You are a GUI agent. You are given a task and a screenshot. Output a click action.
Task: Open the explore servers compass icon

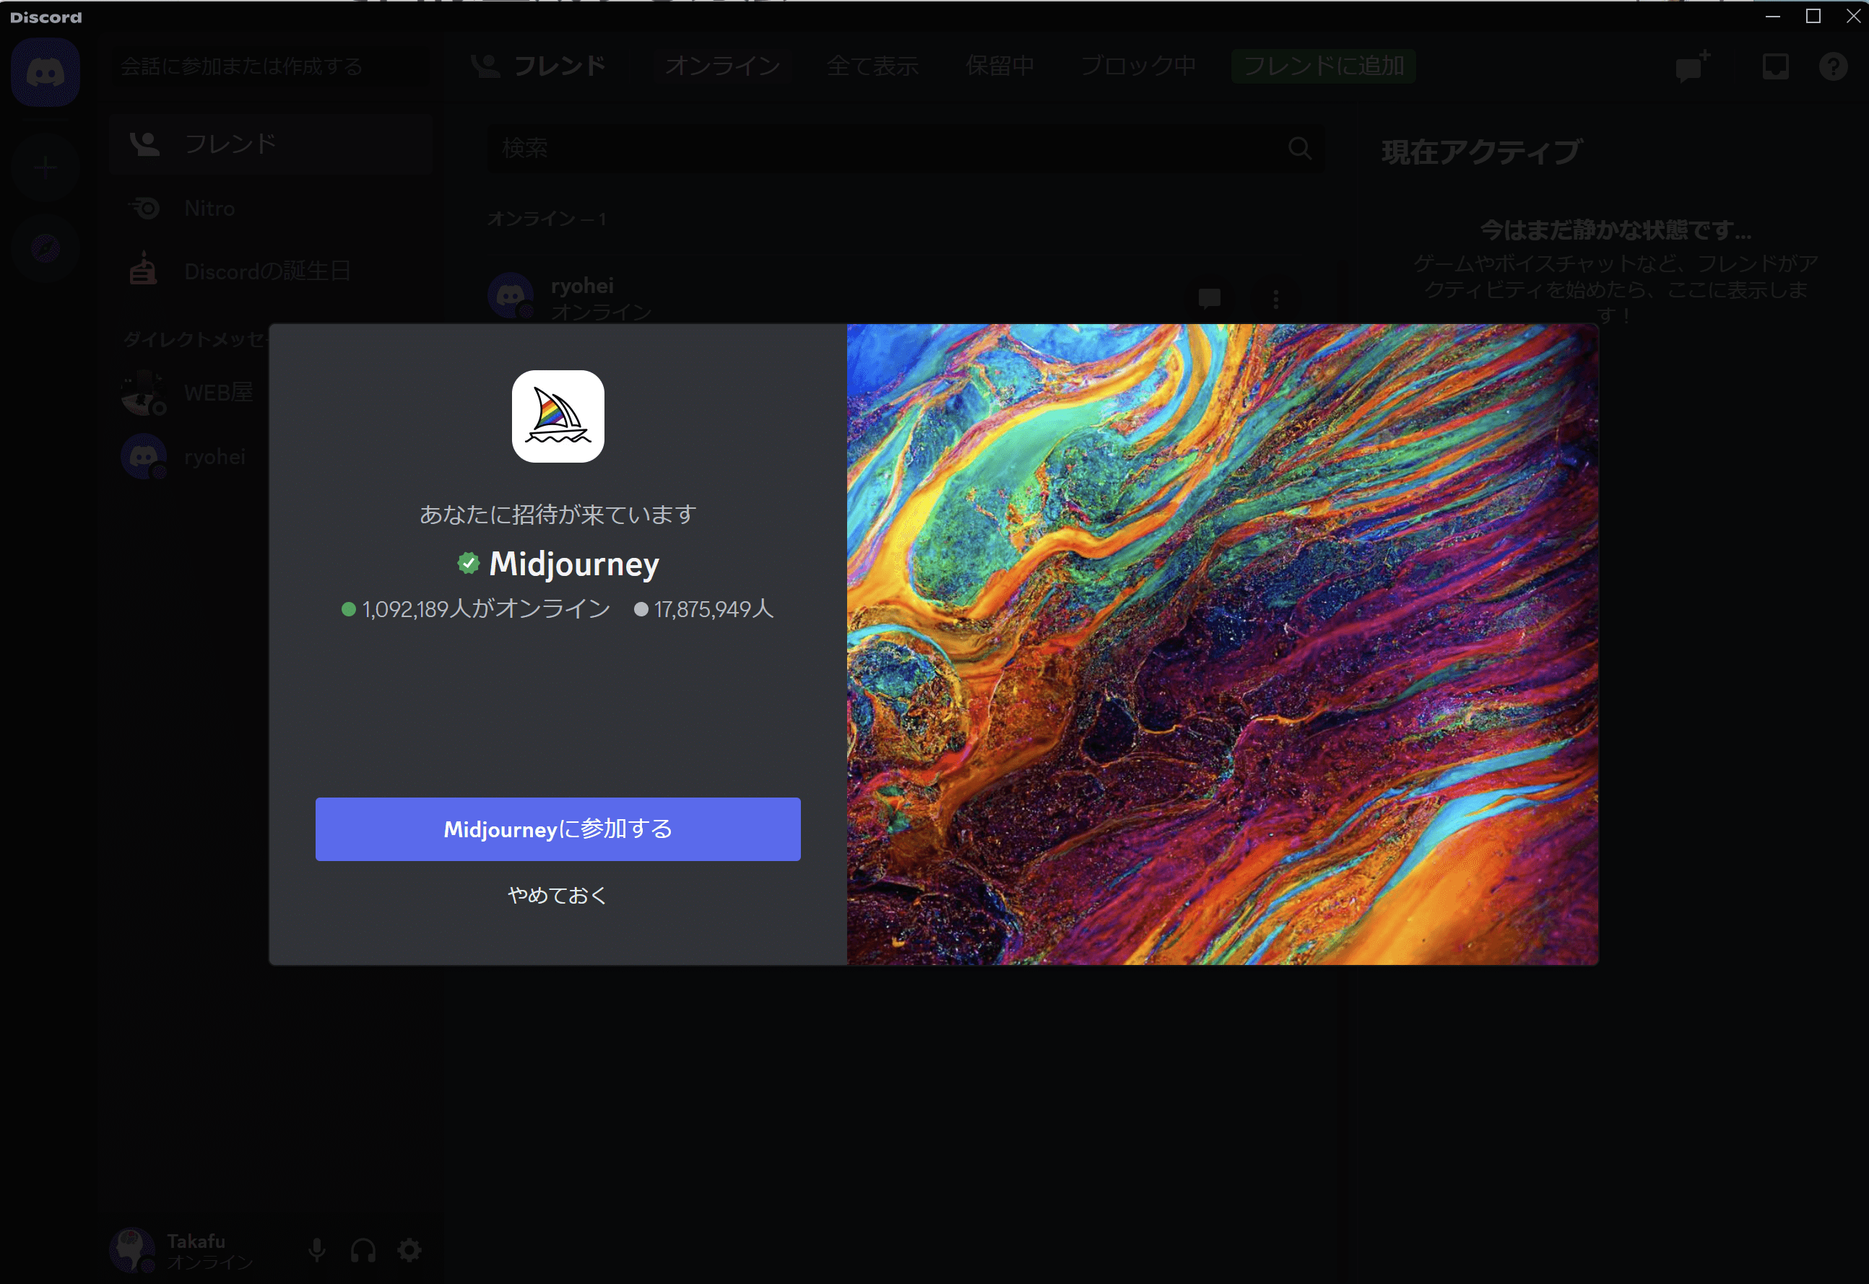point(45,248)
